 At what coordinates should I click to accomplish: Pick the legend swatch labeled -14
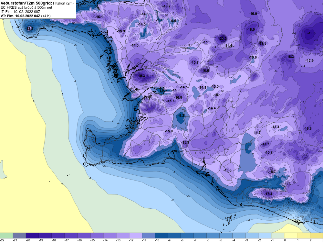[x=110, y=236]
